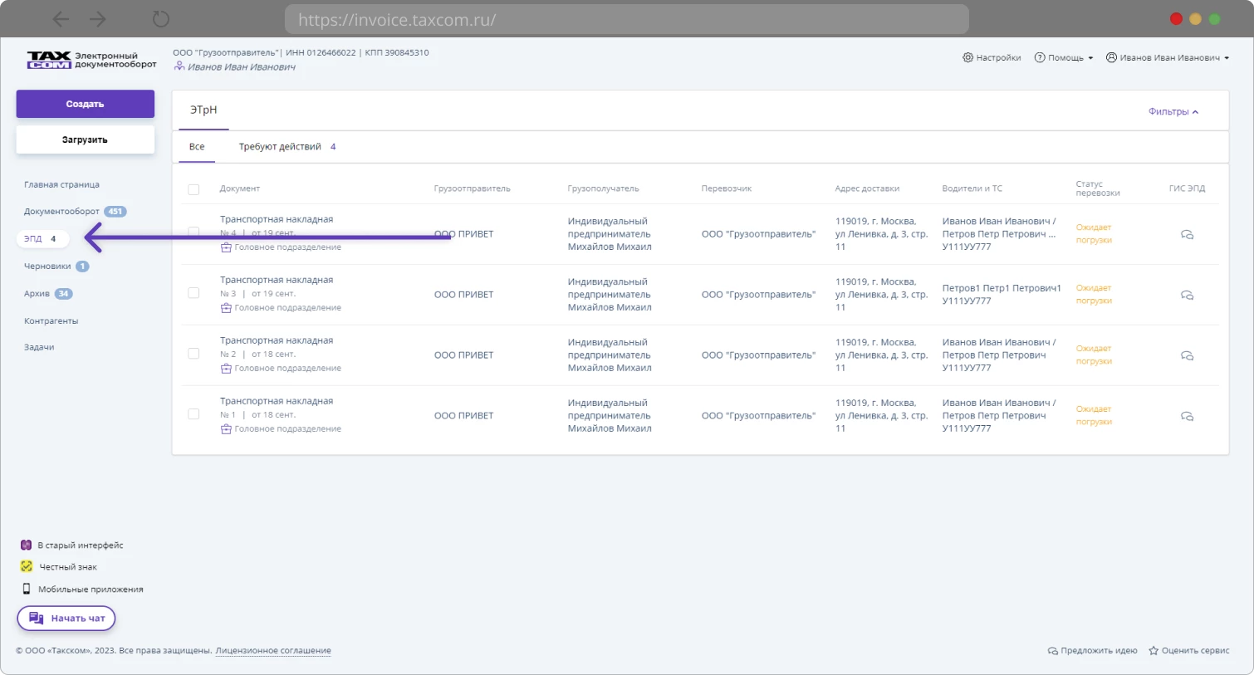Viewport: 1254px width, 675px height.
Task: Click the Taxcom logo
Action: tap(49, 60)
